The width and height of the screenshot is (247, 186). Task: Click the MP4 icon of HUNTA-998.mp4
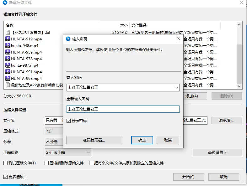[8, 78]
